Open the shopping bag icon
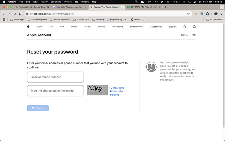 [194, 26]
